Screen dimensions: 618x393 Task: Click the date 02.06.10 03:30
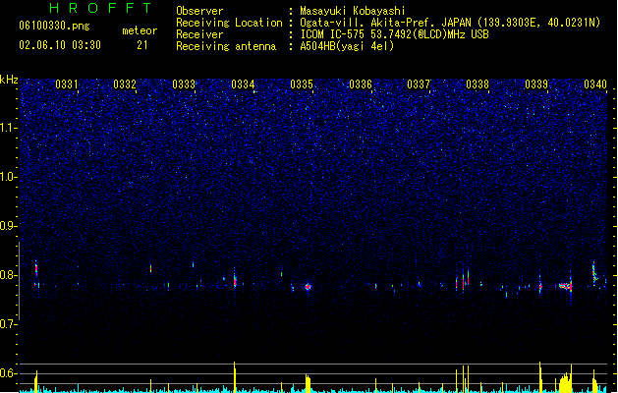coord(60,45)
